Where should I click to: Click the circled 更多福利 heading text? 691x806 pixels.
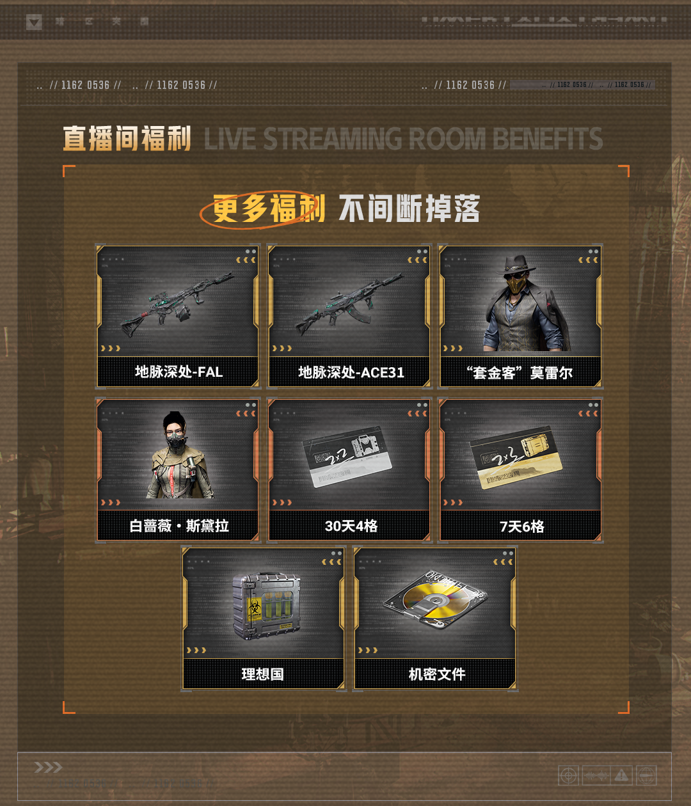tap(268, 209)
